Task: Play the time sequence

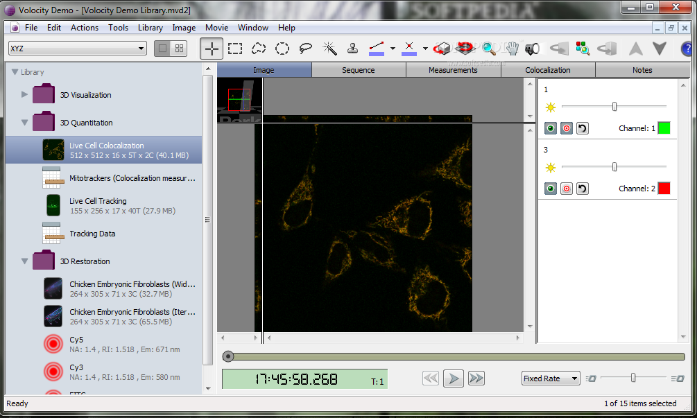Action: (x=454, y=378)
